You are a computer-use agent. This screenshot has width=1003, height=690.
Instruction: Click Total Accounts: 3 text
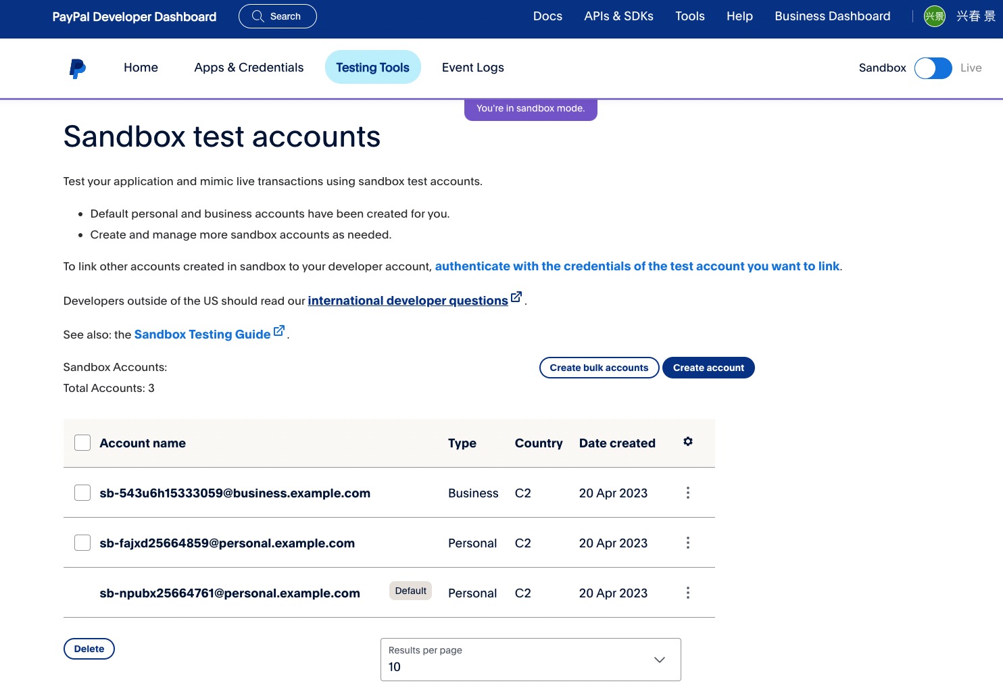[109, 388]
